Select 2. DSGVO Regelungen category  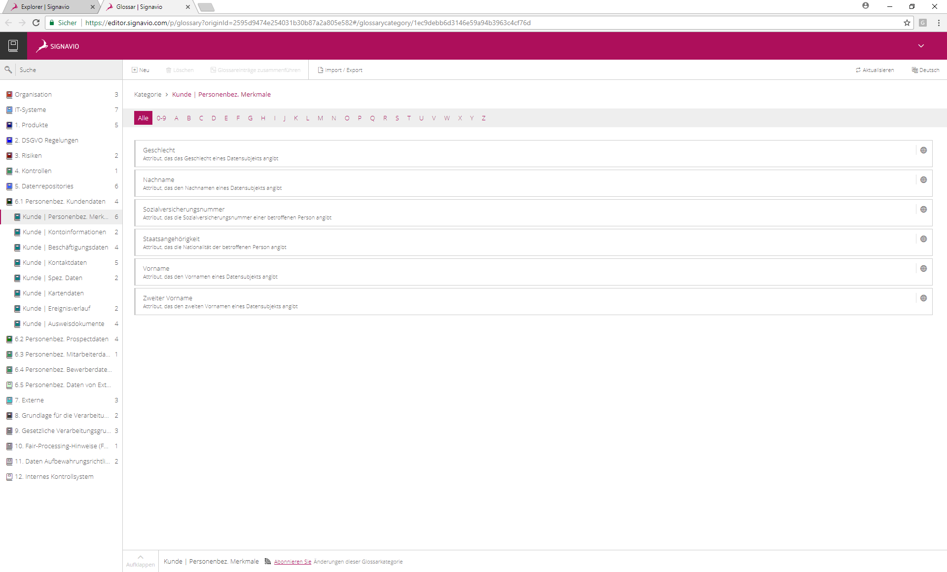coord(61,141)
